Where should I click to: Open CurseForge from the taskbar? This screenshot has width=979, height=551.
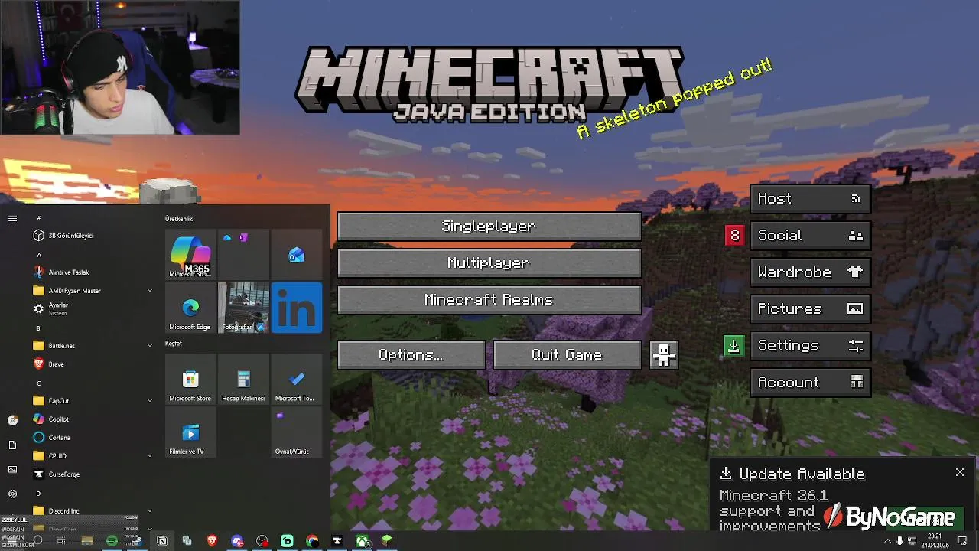337,541
